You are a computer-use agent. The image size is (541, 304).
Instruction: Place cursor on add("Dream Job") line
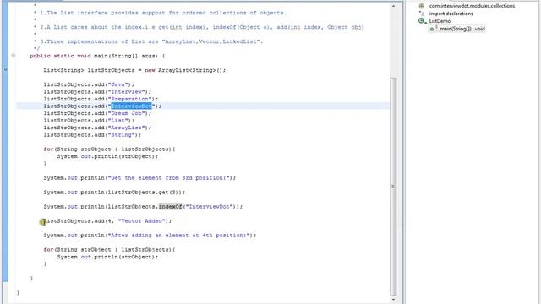97,113
